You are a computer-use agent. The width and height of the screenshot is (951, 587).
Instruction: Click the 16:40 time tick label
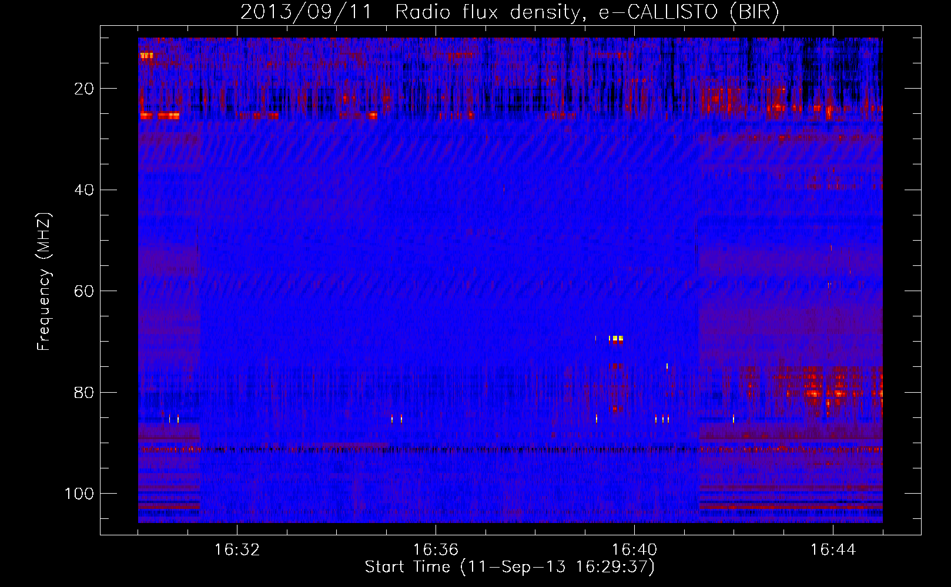(x=634, y=550)
